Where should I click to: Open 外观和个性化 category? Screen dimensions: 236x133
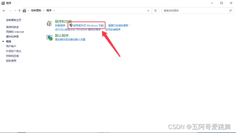coord(14,51)
